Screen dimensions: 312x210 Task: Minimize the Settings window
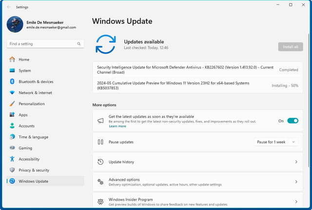coord(278,4)
